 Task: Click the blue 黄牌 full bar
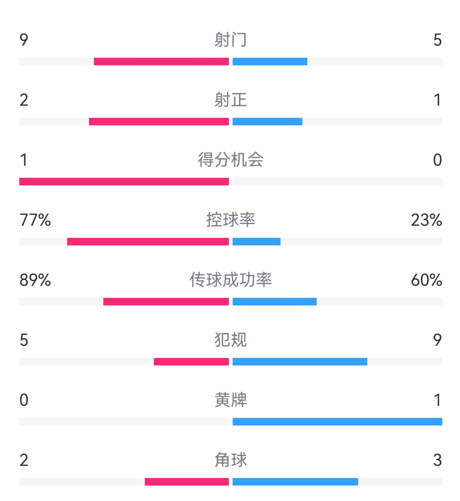(337, 422)
